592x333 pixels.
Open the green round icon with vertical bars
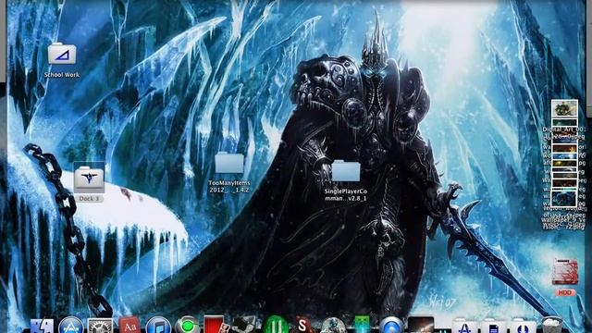pyautogui.click(x=275, y=326)
